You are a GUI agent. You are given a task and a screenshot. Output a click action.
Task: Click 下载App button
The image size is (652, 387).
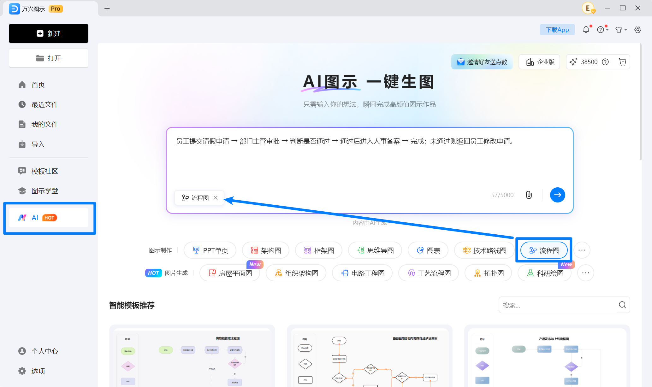(557, 30)
